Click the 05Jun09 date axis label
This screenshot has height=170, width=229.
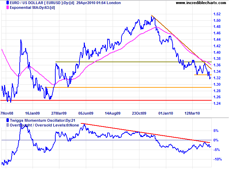(x=86, y=113)
